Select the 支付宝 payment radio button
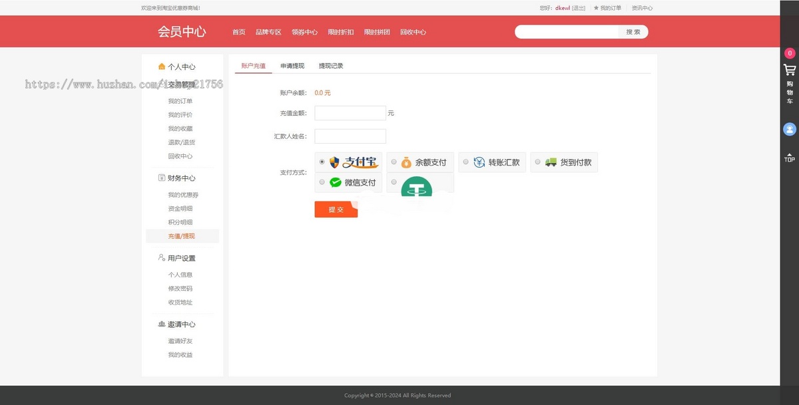This screenshot has width=799, height=405. pos(322,162)
